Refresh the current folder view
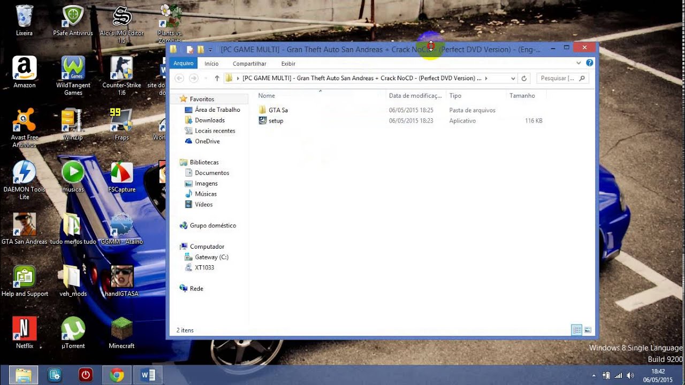Viewport: 685px width, 385px height. (524, 78)
